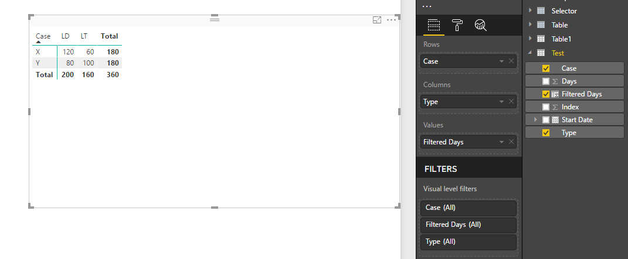Remove Case from Rows well
The image size is (628, 259).
point(511,61)
